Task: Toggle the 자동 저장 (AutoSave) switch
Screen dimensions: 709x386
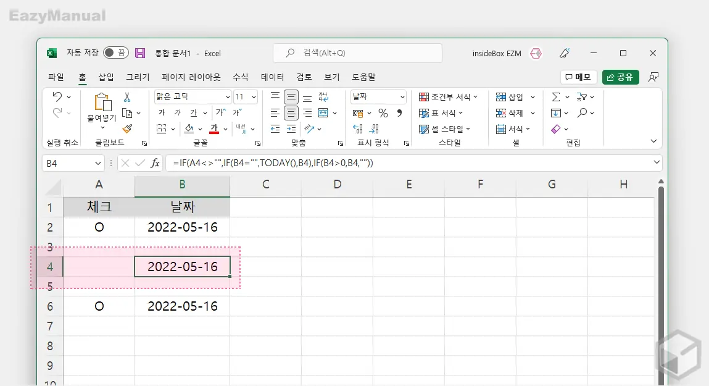Action: 116,53
